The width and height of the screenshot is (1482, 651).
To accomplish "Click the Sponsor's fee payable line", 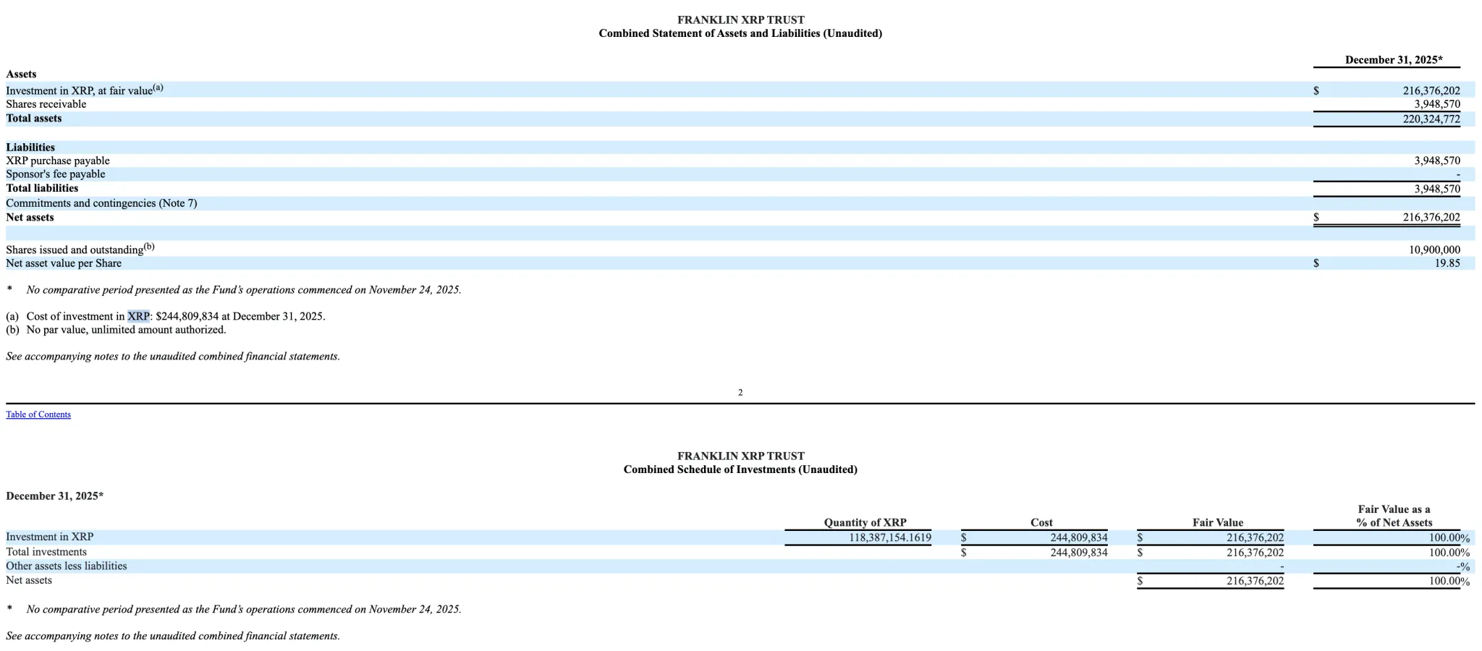I will [x=55, y=174].
